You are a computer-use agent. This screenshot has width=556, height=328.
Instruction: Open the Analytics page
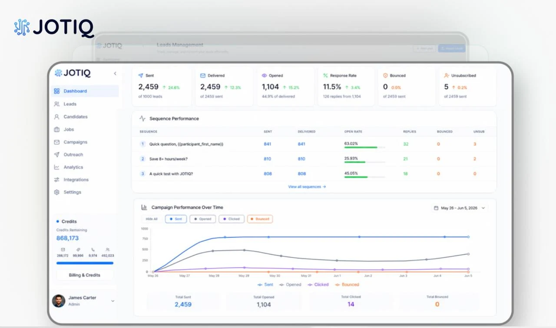click(x=84, y=167)
